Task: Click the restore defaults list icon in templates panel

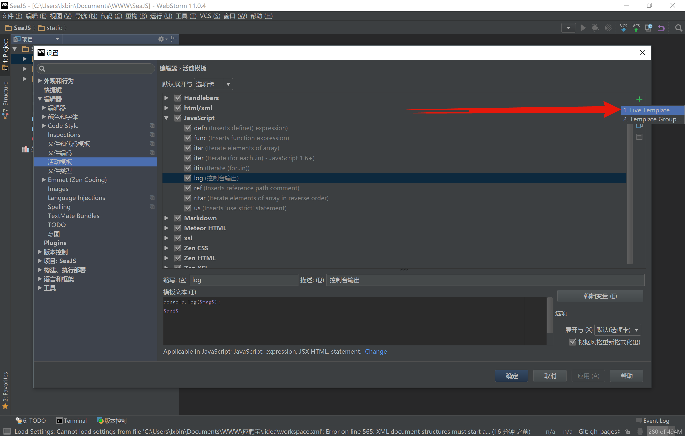Action: (x=639, y=137)
